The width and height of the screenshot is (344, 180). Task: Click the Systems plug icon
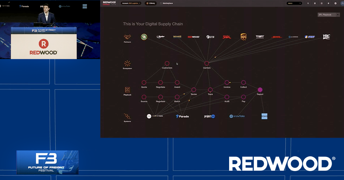pos(127,116)
